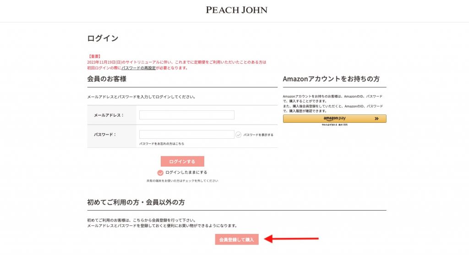Image resolution: width=469 pixels, height=255 pixels.
Task: Open the パスワードの再設定 link
Action: (138, 68)
